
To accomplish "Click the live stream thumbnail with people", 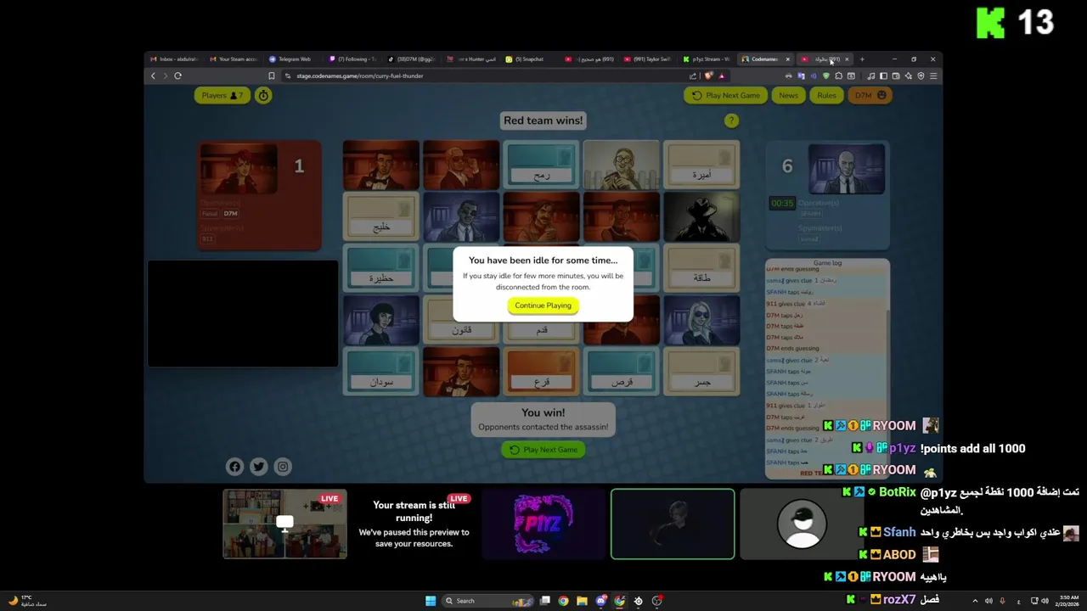I will click(284, 524).
